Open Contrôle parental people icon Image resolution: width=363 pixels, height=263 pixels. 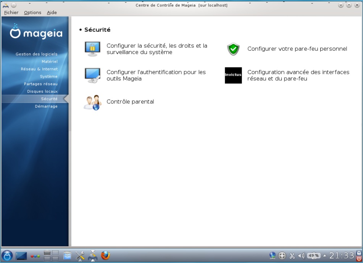click(x=92, y=102)
